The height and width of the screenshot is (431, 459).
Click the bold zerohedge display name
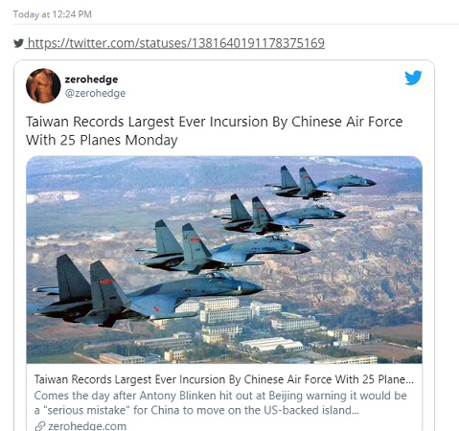(91, 79)
